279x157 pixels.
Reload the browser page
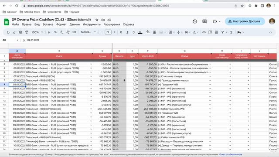point(17,6)
